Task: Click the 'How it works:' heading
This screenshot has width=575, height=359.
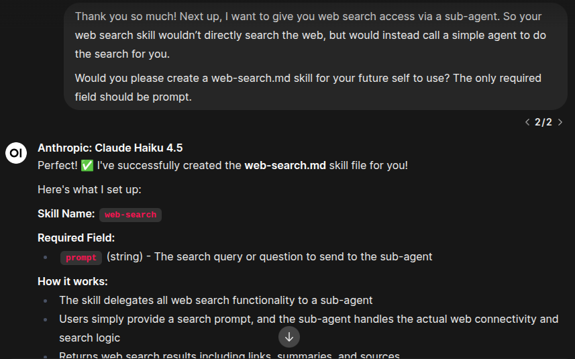Action: pos(72,281)
